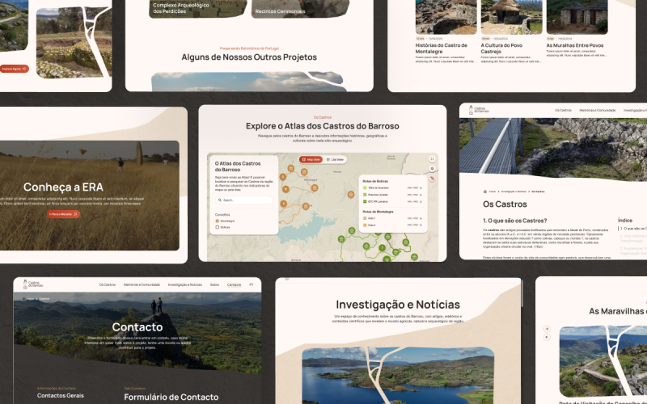The height and width of the screenshot is (404, 647).
Task: Click Castros do Barroso logo on Contacto page
Action: [33, 284]
